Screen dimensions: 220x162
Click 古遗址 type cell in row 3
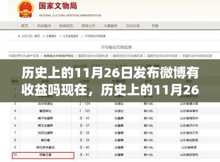[119, 104]
